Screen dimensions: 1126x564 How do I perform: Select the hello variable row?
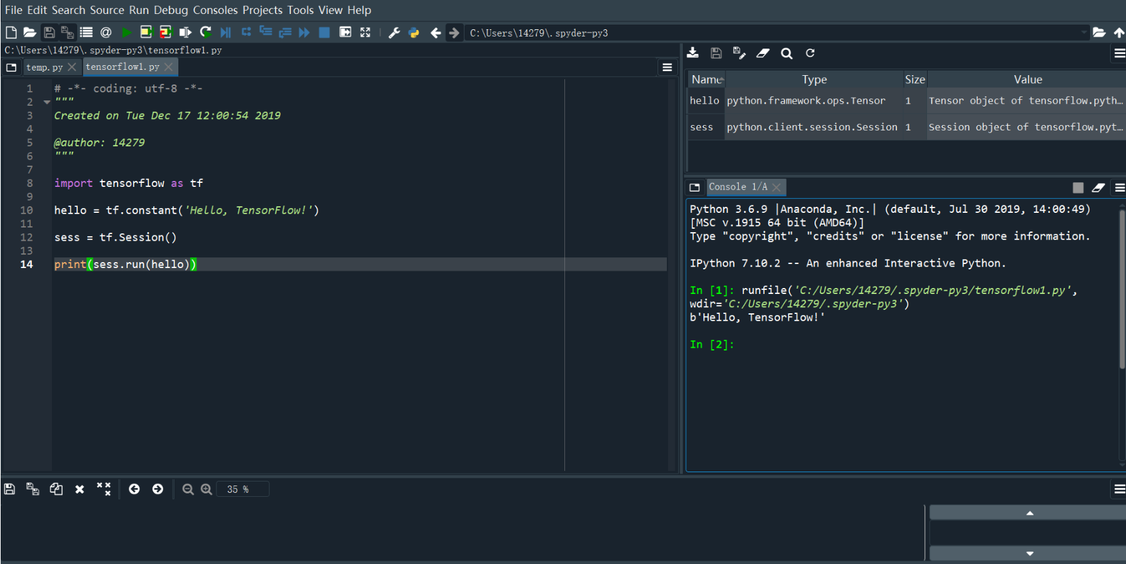tap(906, 100)
